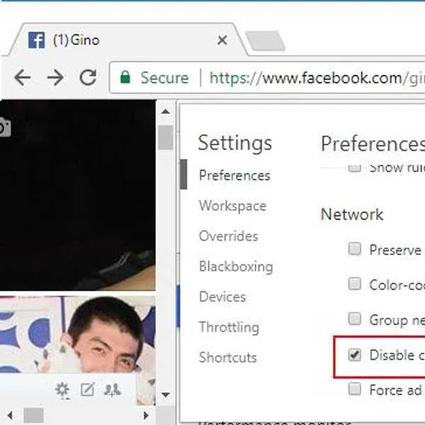Click the compose new message icon
This screenshot has height=425, width=425.
pos(88,389)
